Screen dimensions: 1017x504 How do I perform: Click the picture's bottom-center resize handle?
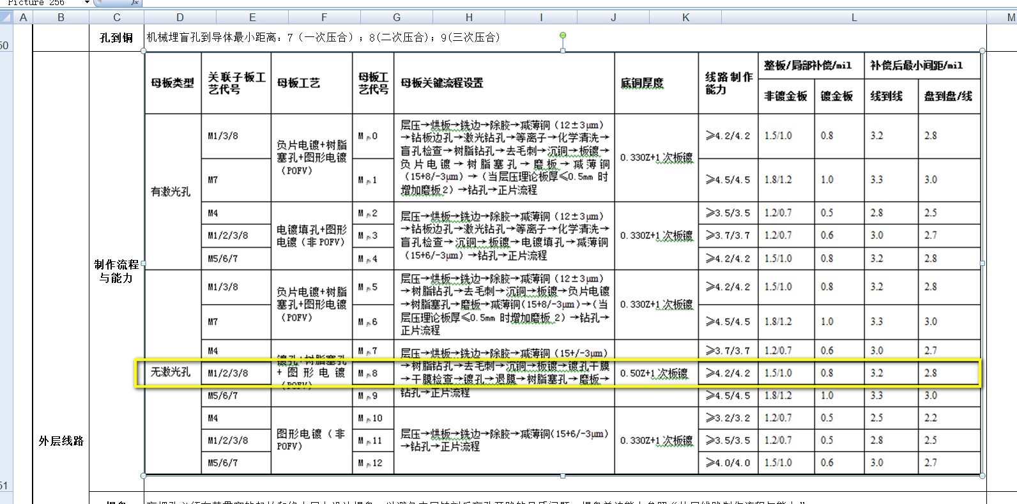tap(563, 476)
